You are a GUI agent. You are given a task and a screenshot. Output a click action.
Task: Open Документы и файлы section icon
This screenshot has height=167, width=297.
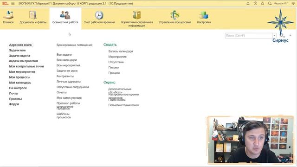(33, 15)
